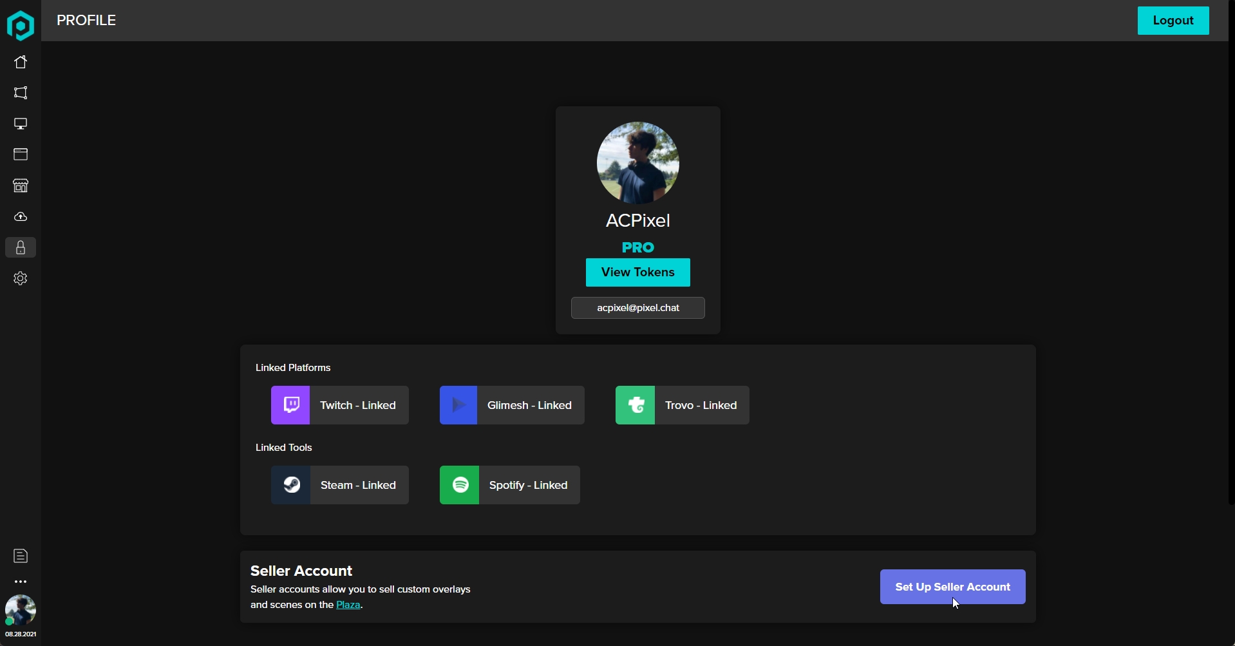Click the acpixel@pixel.chat email field
The image size is (1235, 646).
[x=637, y=308]
